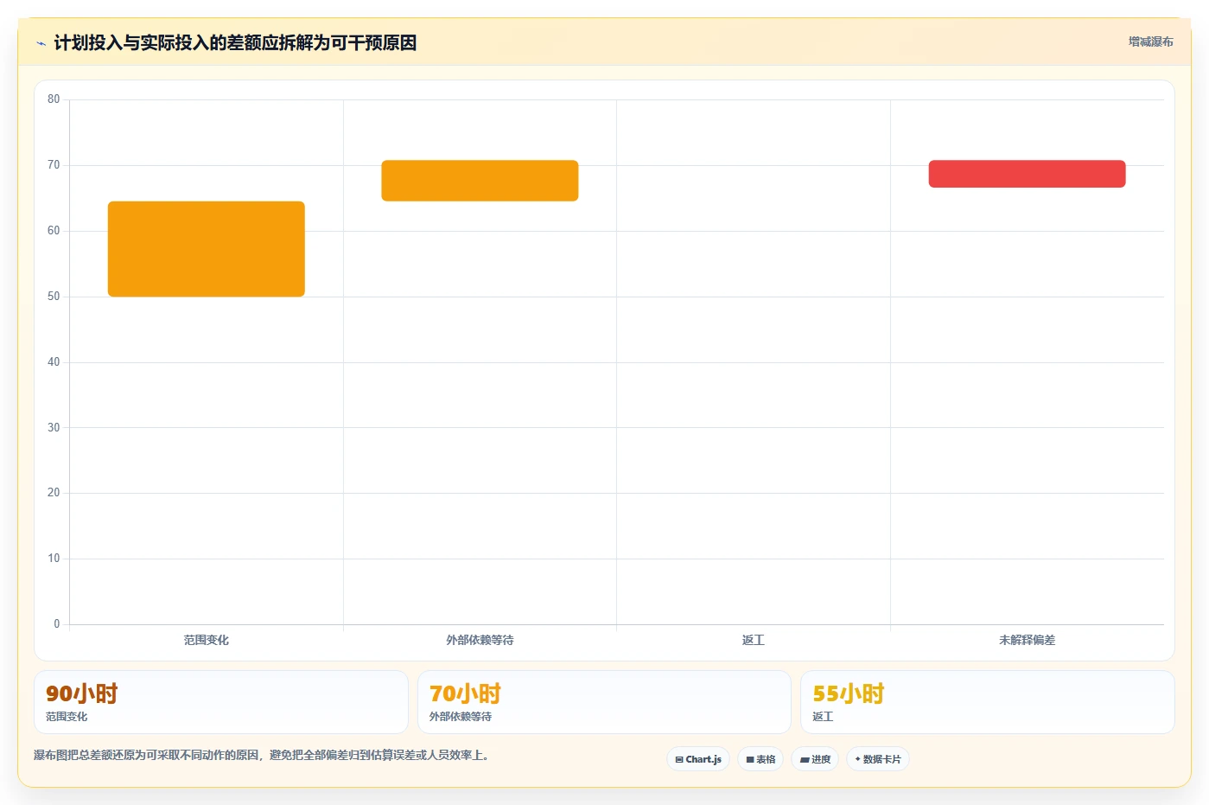Image resolution: width=1209 pixels, height=805 pixels.
Task: Open the 70小时 外部依赖等待 data card
Action: [604, 702]
